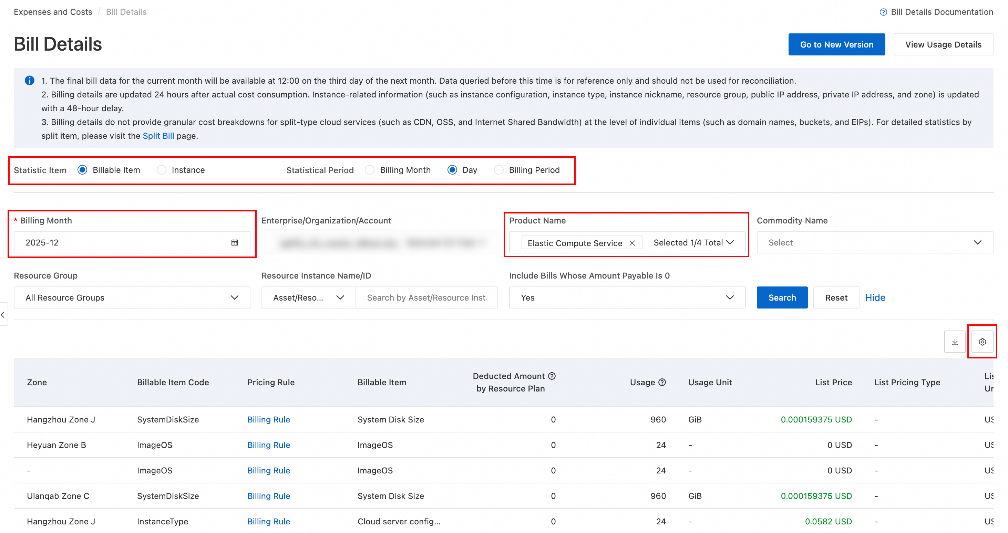Click the blue info notice icon

pyautogui.click(x=29, y=81)
